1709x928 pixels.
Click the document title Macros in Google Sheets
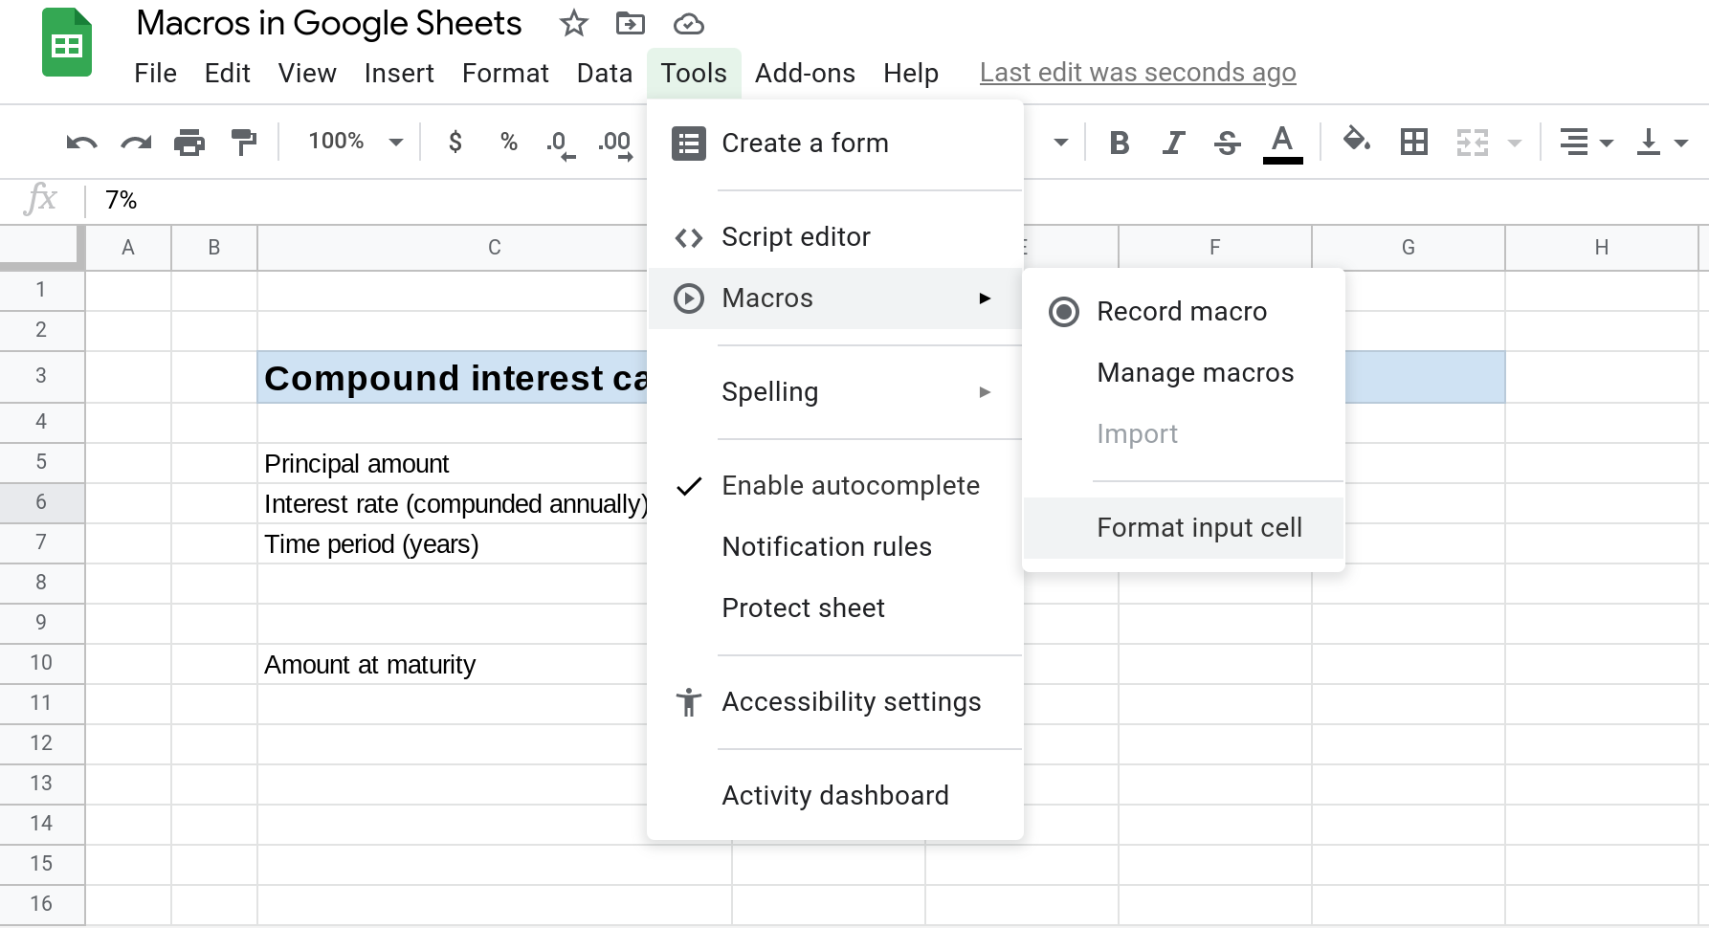coord(329,23)
